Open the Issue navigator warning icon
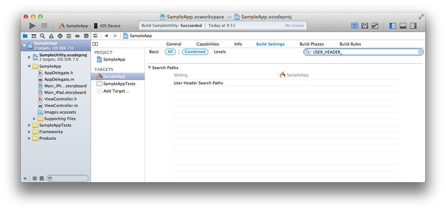The image size is (446, 211). pyautogui.click(x=51, y=36)
